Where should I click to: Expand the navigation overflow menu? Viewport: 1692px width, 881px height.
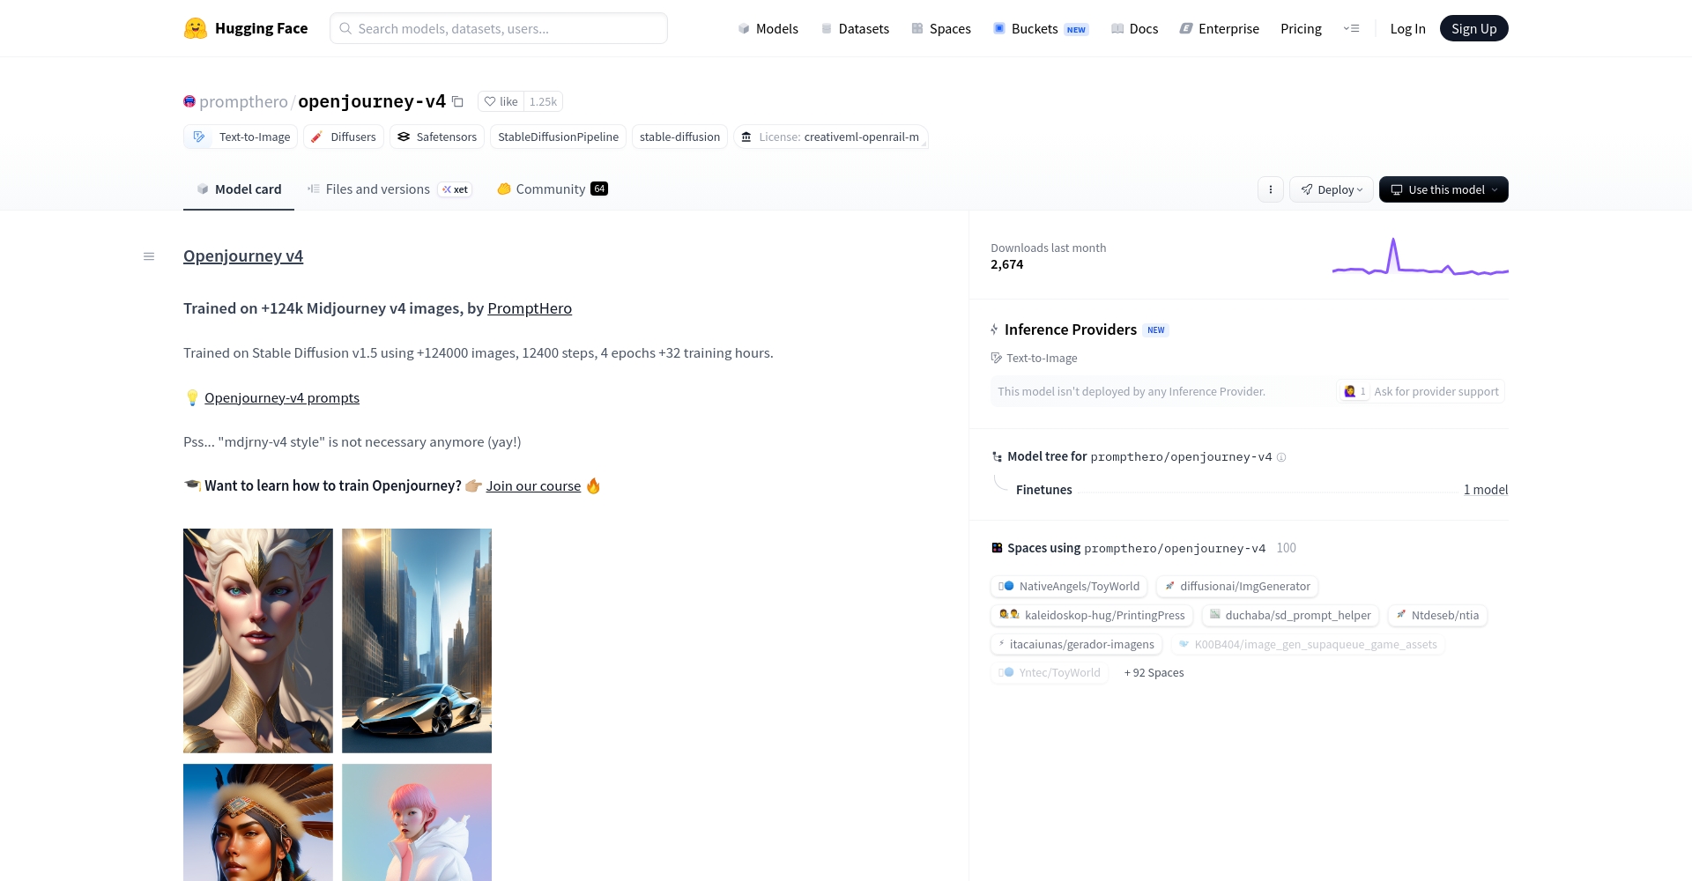(x=1351, y=28)
